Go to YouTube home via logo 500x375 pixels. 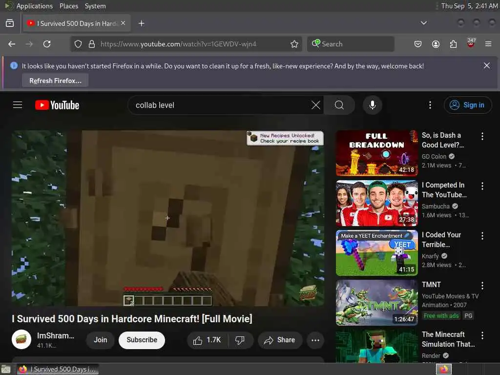(57, 105)
